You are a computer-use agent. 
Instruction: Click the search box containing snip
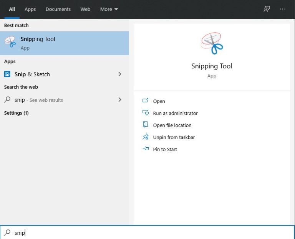(146, 232)
